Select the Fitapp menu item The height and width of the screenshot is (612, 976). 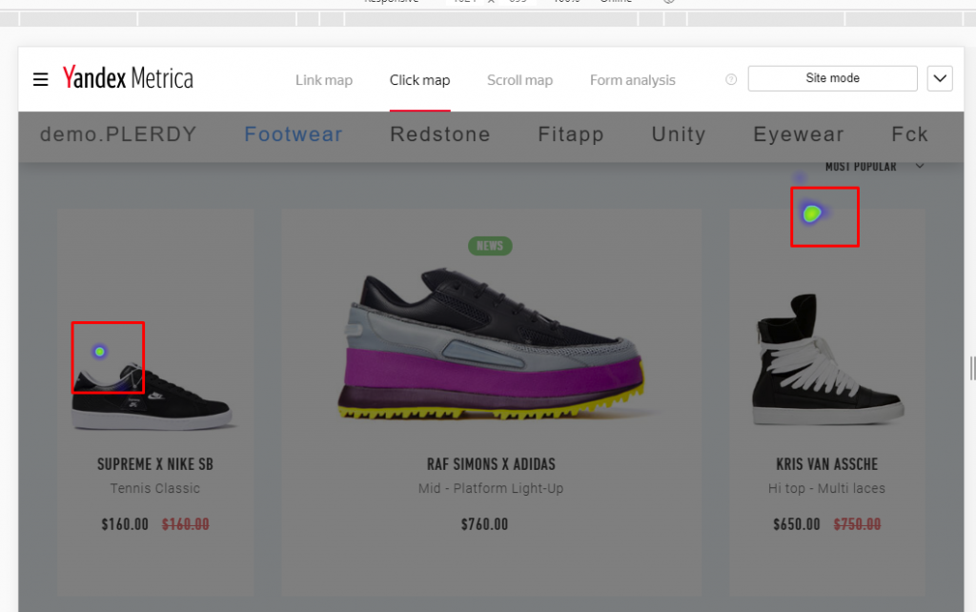(571, 134)
